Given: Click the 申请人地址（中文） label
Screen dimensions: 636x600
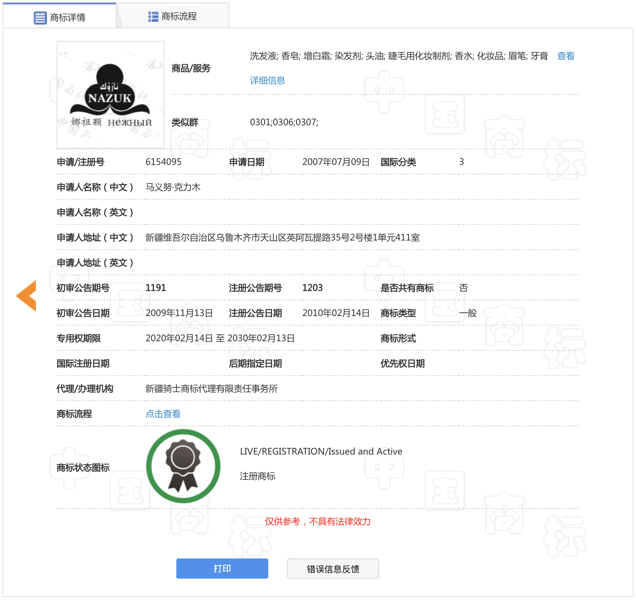Looking at the screenshot, I should click(x=95, y=237).
